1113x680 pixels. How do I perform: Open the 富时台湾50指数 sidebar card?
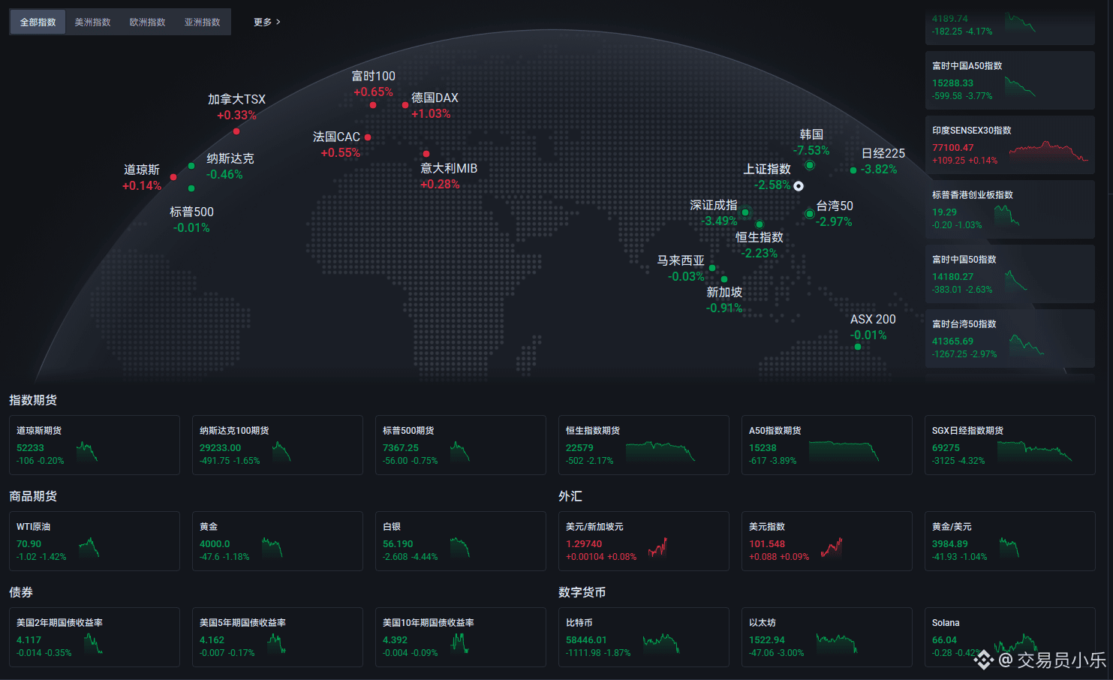tap(1009, 338)
